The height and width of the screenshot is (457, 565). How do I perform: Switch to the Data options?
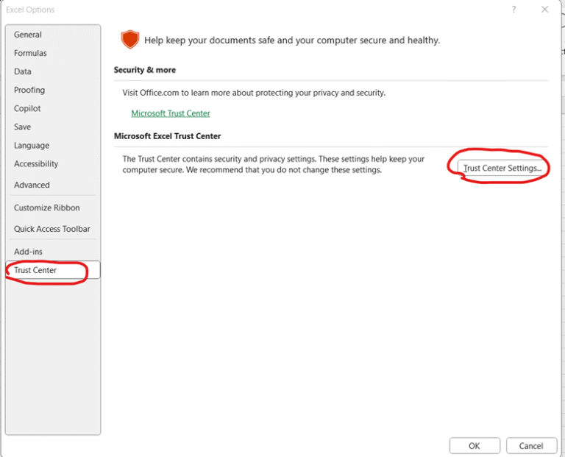pyautogui.click(x=23, y=71)
